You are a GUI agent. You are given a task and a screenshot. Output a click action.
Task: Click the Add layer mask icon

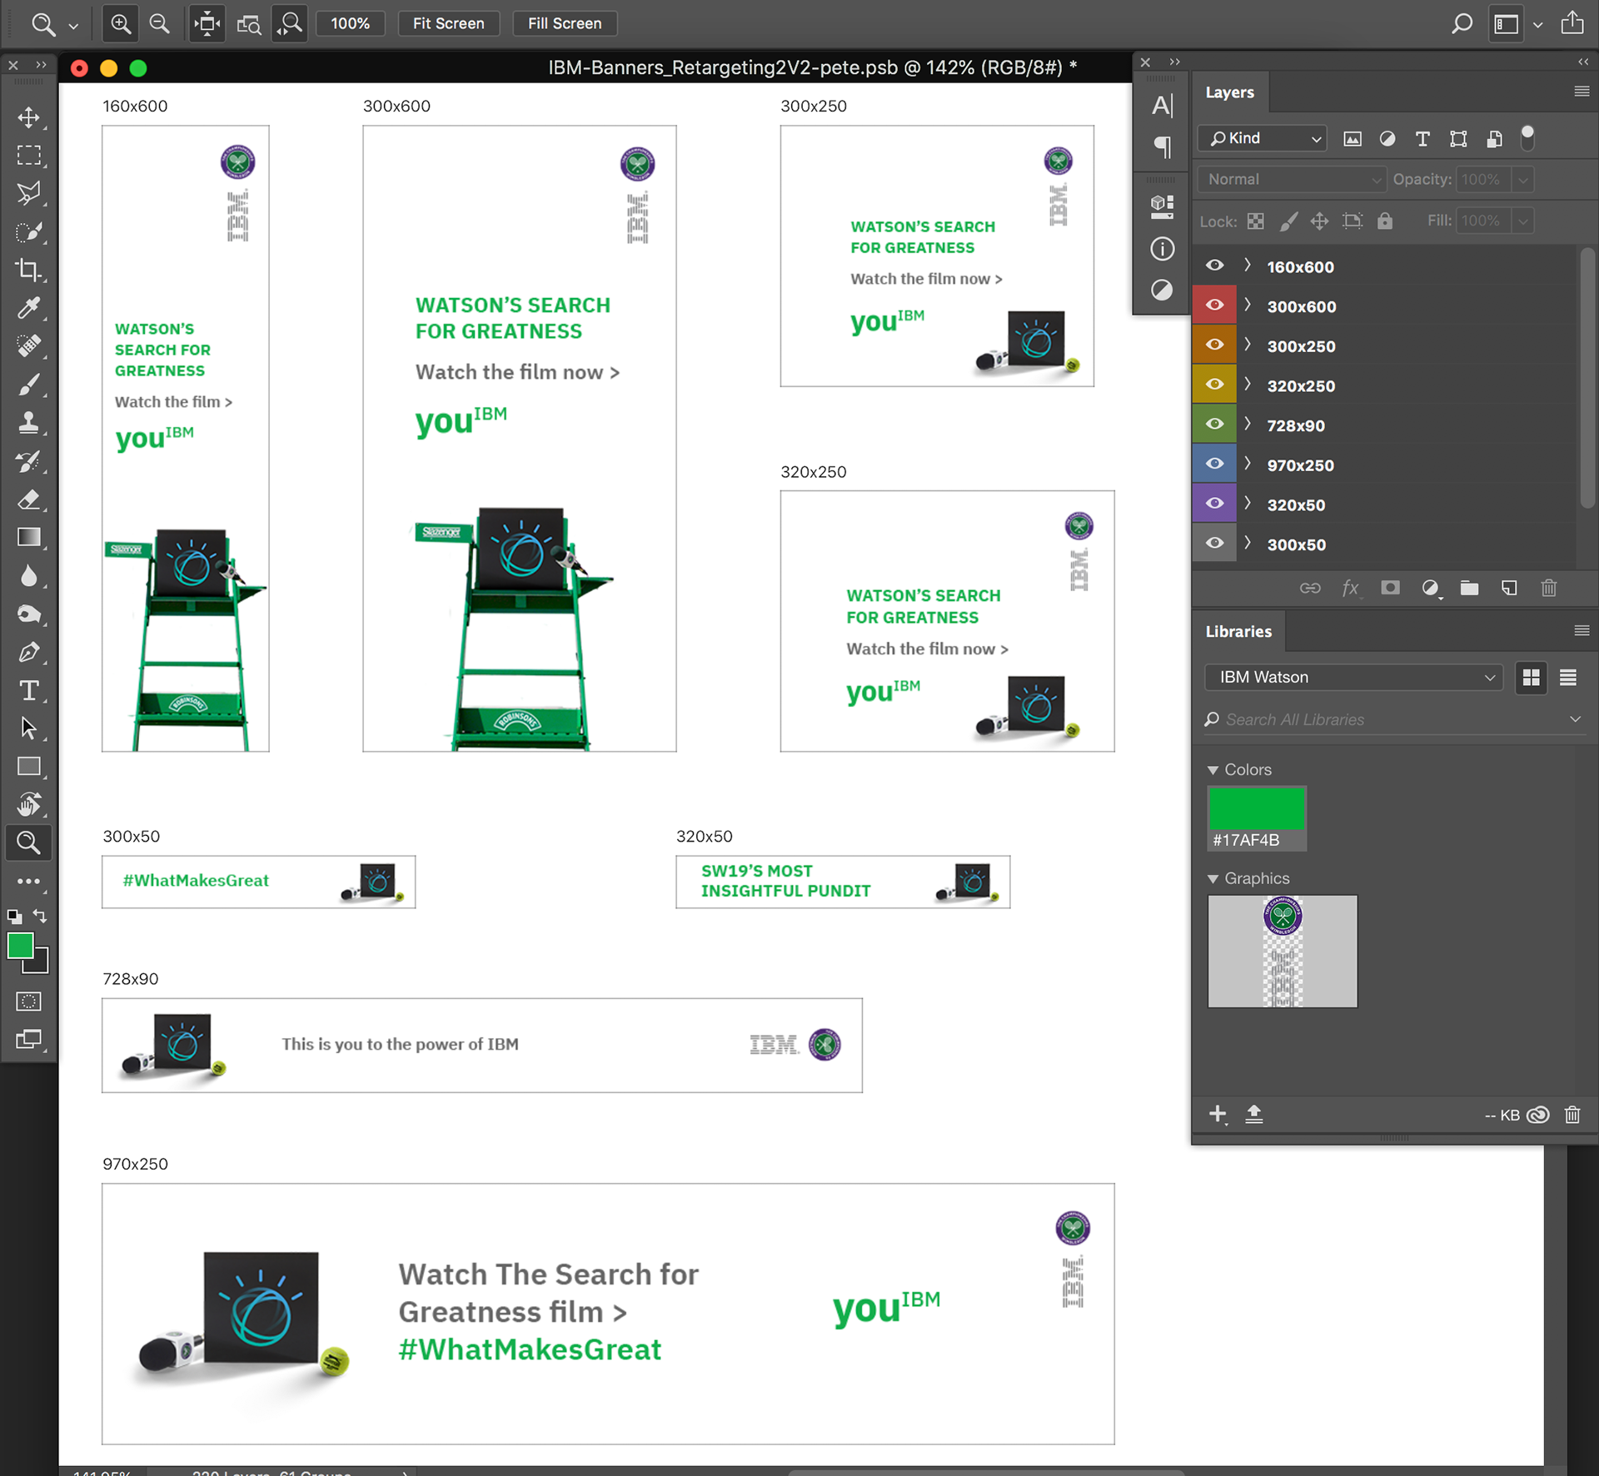1390,589
